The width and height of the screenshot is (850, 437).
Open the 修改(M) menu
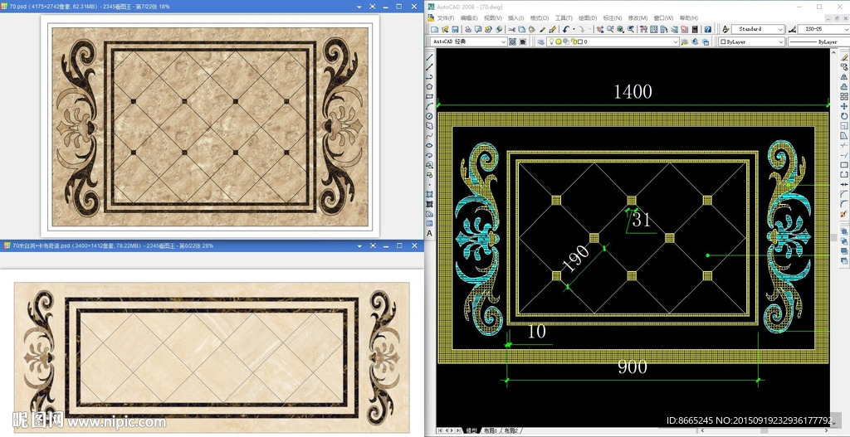tap(637, 18)
